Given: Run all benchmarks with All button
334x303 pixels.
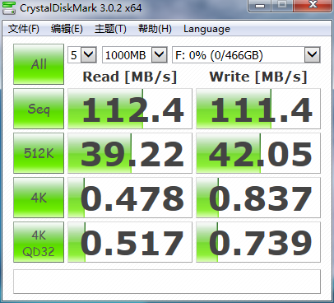Looking at the screenshot, I should pyautogui.click(x=39, y=64).
